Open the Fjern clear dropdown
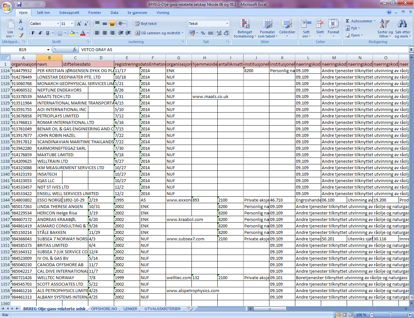 point(354,35)
